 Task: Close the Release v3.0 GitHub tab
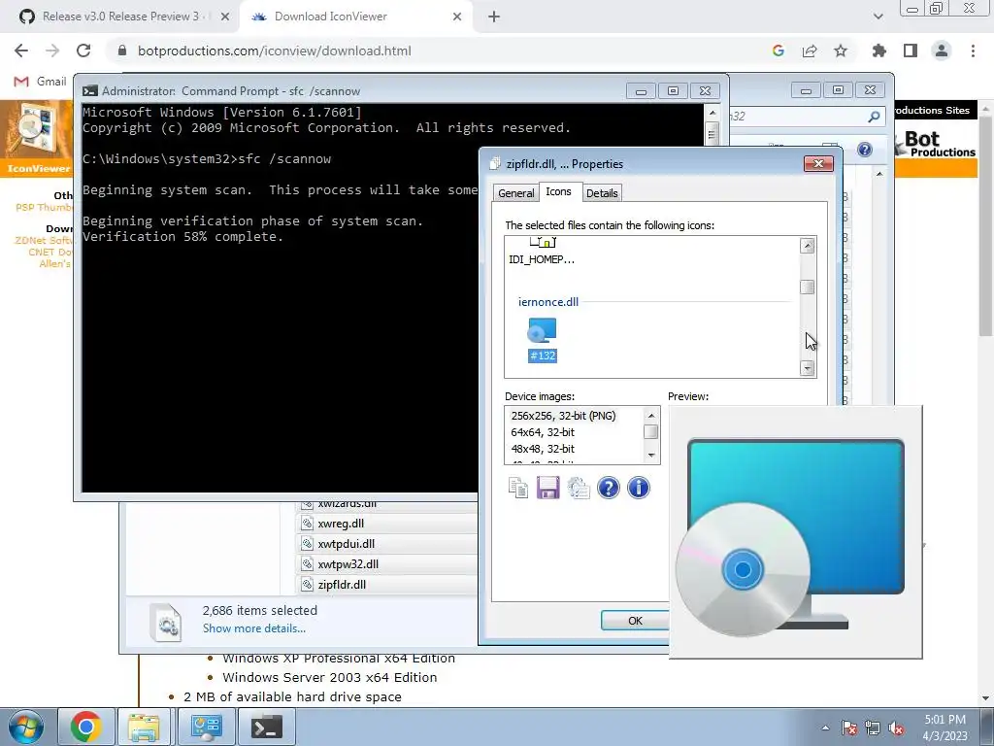225,17
